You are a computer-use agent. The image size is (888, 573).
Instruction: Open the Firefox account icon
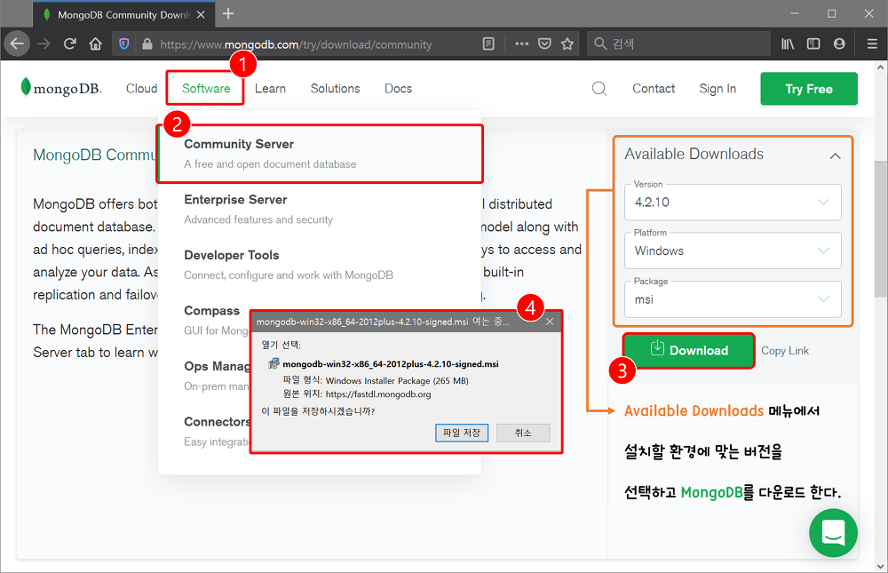[x=839, y=44]
